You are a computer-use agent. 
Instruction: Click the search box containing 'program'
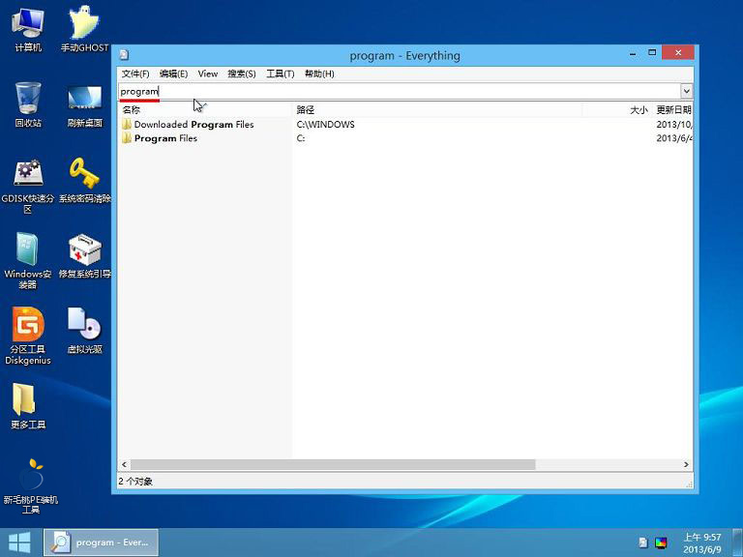click(x=400, y=91)
